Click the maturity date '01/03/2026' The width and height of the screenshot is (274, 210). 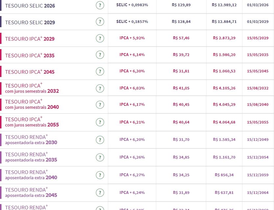coord(258,5)
